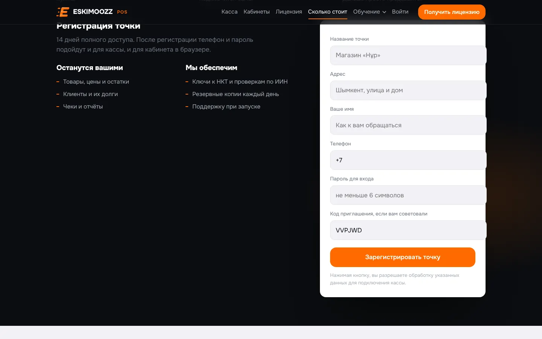The image size is (542, 339).
Task: Click the 'Телефон' field label
Action: point(340,144)
